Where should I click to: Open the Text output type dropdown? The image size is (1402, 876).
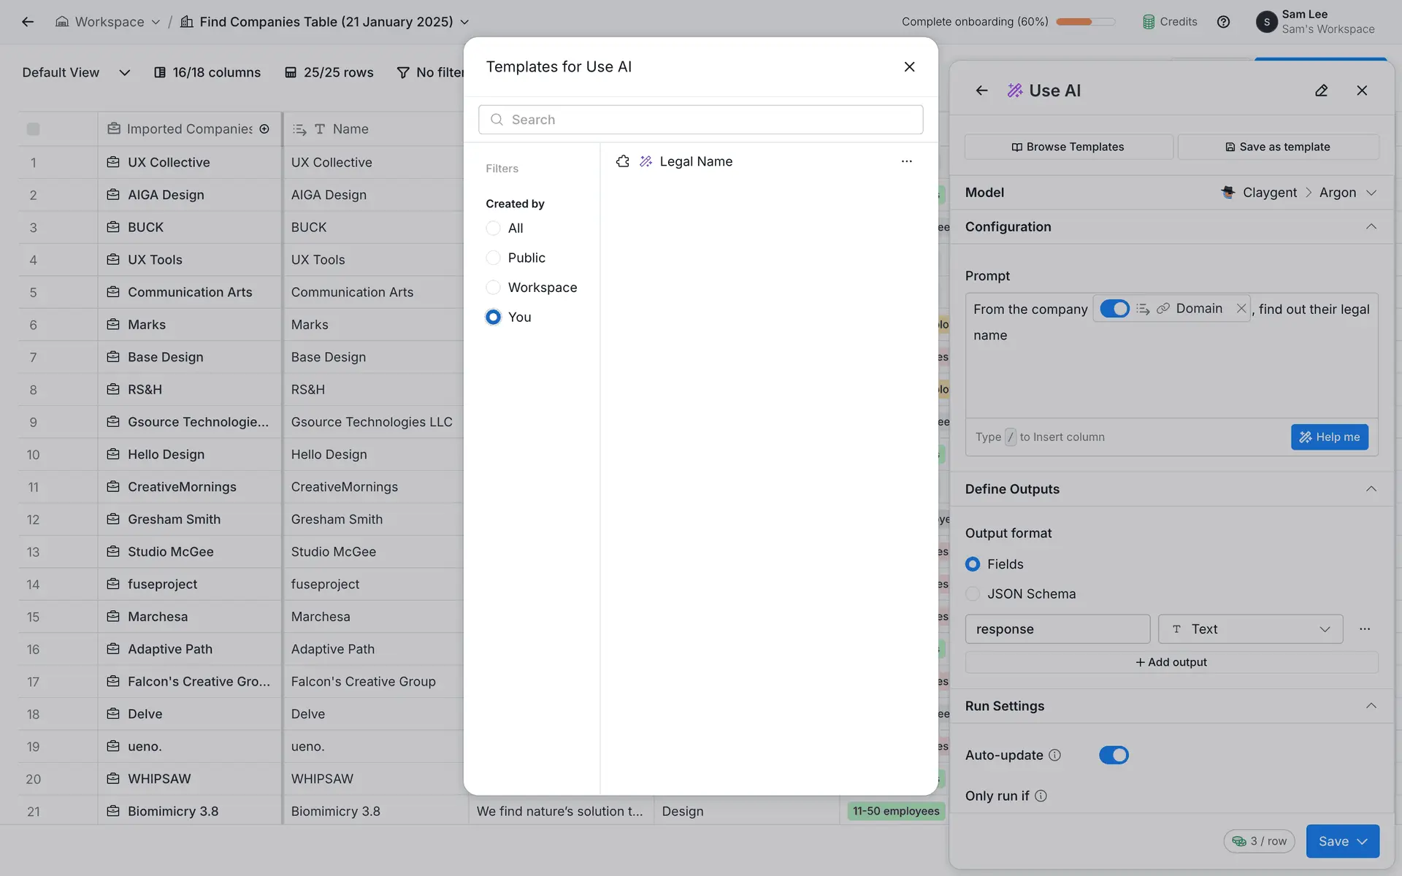click(1250, 629)
